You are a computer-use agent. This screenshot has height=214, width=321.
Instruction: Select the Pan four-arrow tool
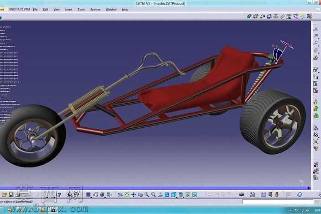point(134,195)
